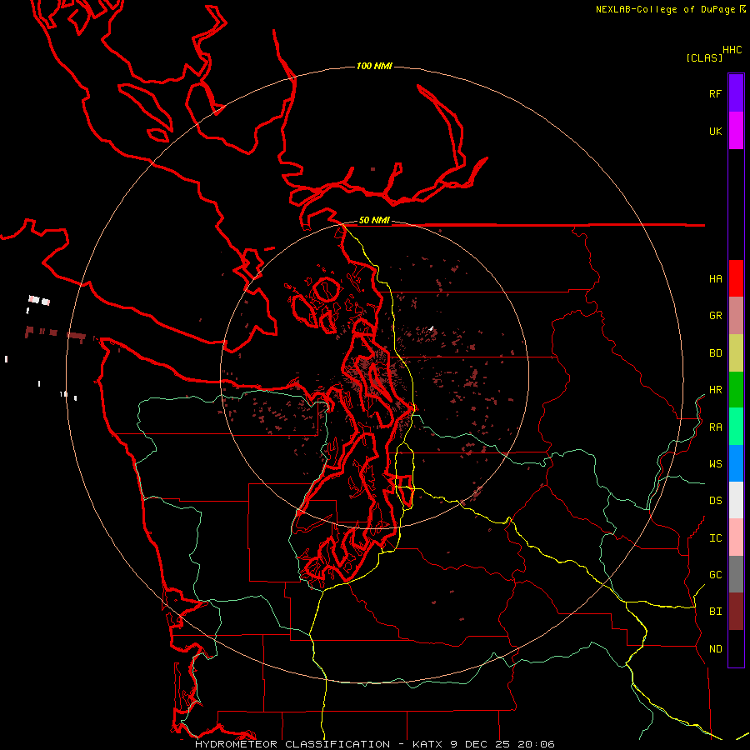The image size is (750, 750).
Task: Click the RA legend label
Action: click(716, 427)
